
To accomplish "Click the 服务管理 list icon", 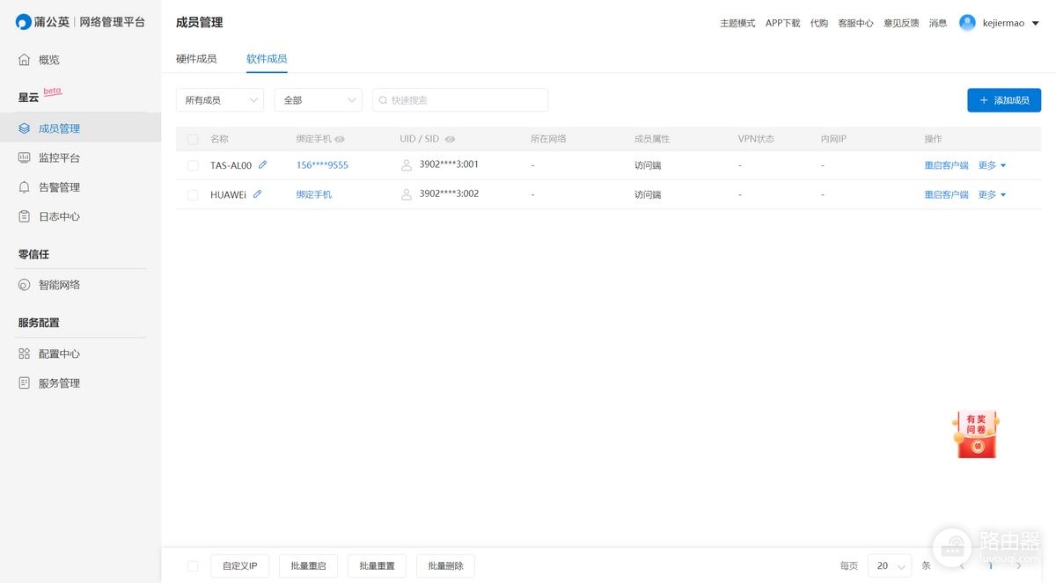I will (25, 383).
